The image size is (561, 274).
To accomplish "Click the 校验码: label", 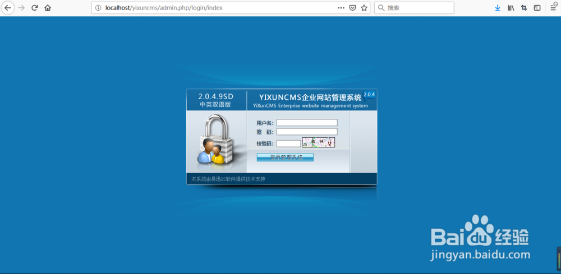I will (265, 143).
